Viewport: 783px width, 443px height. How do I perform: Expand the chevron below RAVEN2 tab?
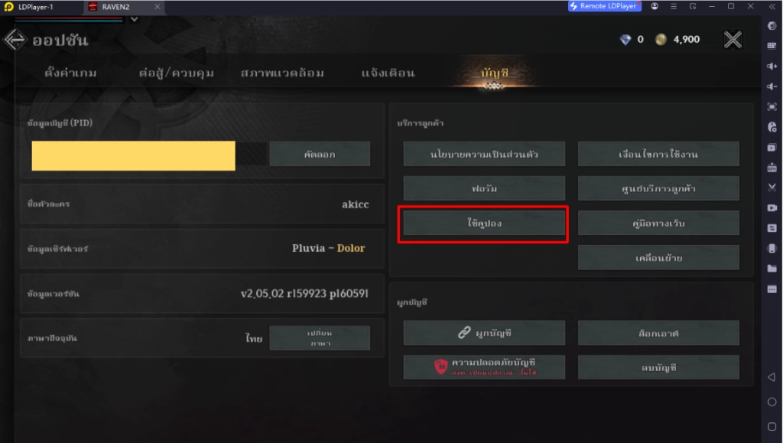tap(134, 19)
